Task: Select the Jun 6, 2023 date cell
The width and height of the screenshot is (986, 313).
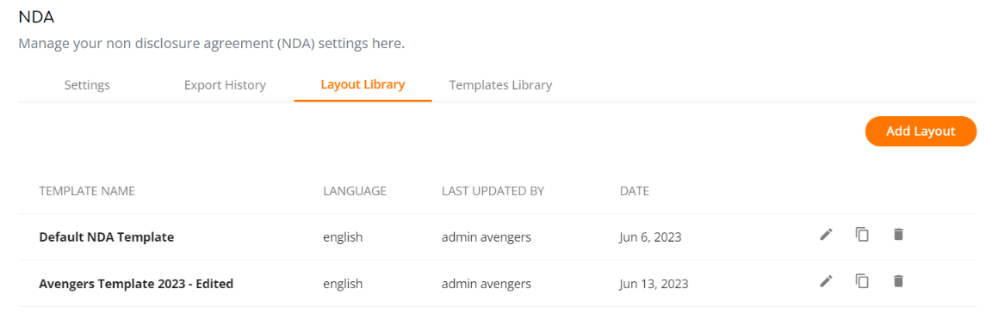Action: click(x=651, y=237)
